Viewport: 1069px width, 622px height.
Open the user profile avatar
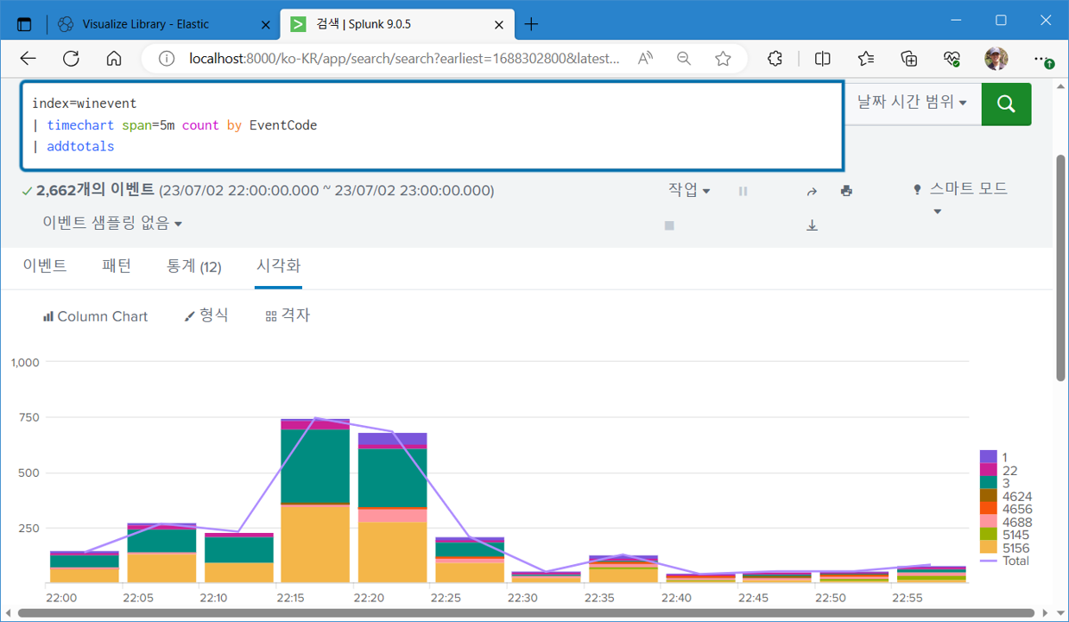[996, 58]
